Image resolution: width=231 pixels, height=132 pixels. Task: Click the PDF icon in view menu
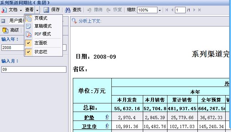point(29,34)
